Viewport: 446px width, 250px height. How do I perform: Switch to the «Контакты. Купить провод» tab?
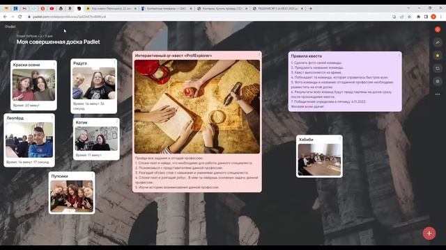(x=222, y=8)
